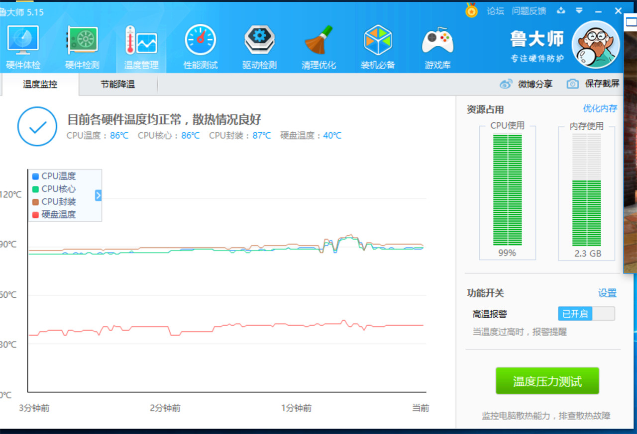Open the 游戏库 game library section
This screenshot has height=434, width=637.
[437, 48]
